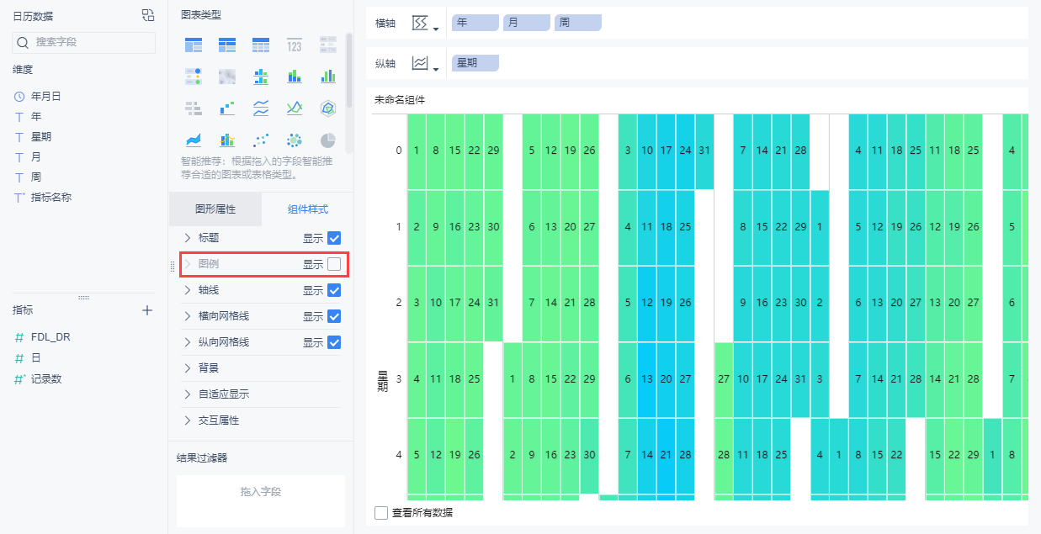Select the partitioned column chart type
Viewport: 1041px width, 534px height.
click(261, 77)
